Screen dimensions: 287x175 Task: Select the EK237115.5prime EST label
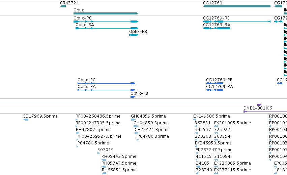pyautogui.click(x=232, y=170)
